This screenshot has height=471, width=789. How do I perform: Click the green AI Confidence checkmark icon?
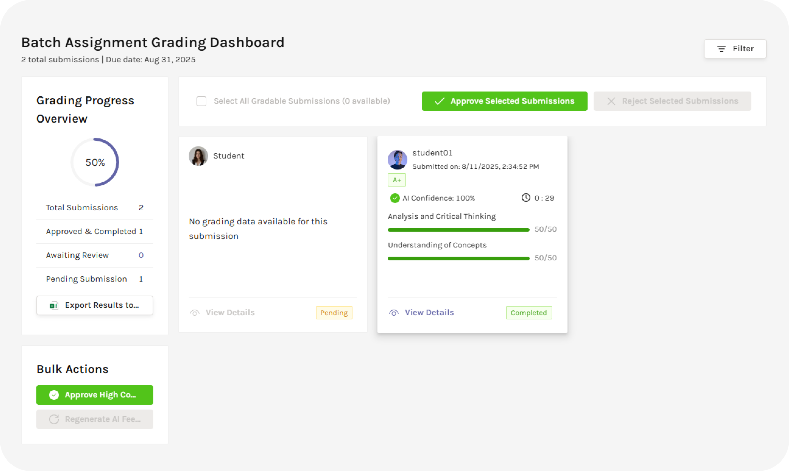pos(395,198)
